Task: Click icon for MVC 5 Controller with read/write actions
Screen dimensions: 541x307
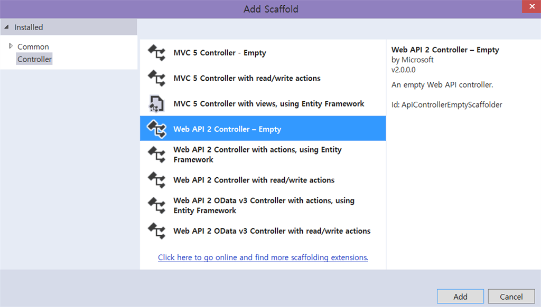Action: click(x=156, y=78)
